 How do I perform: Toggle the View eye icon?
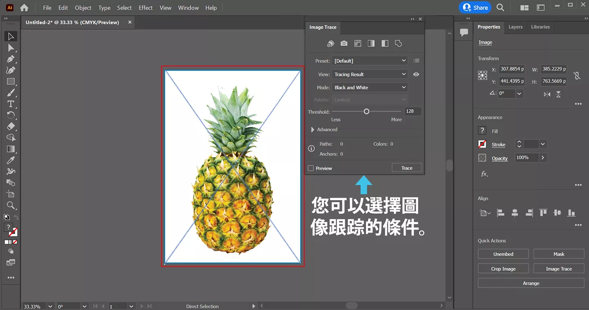pyautogui.click(x=416, y=74)
